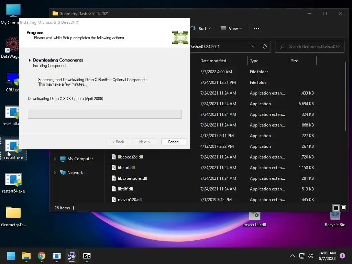Open the Windows Start menu
The height and width of the screenshot is (264, 352).
point(11,256)
